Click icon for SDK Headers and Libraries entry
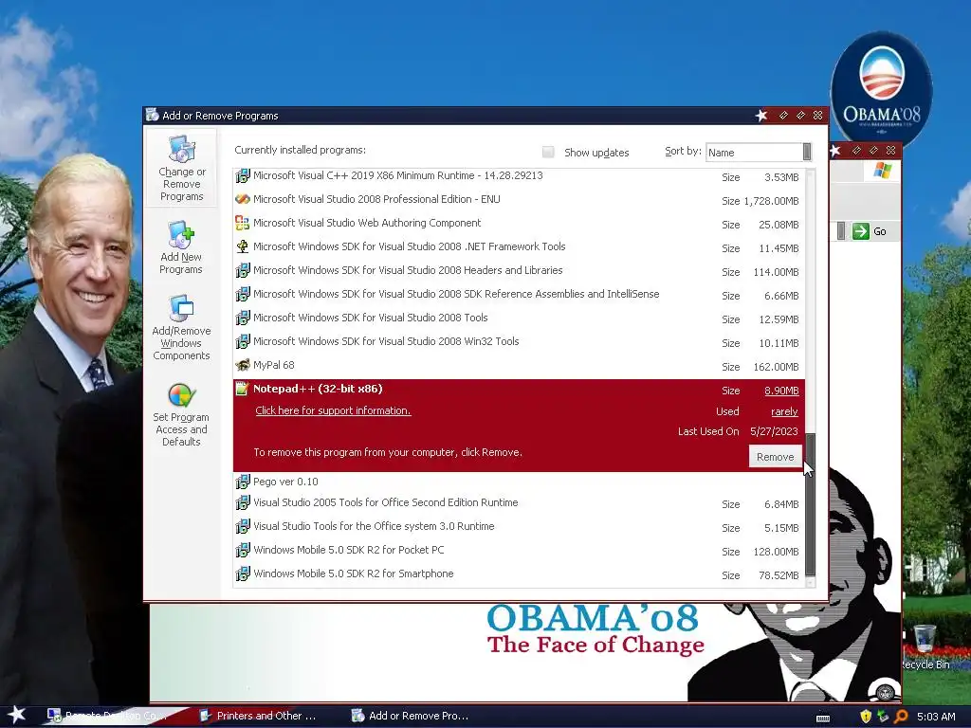971x728 pixels. point(243,270)
